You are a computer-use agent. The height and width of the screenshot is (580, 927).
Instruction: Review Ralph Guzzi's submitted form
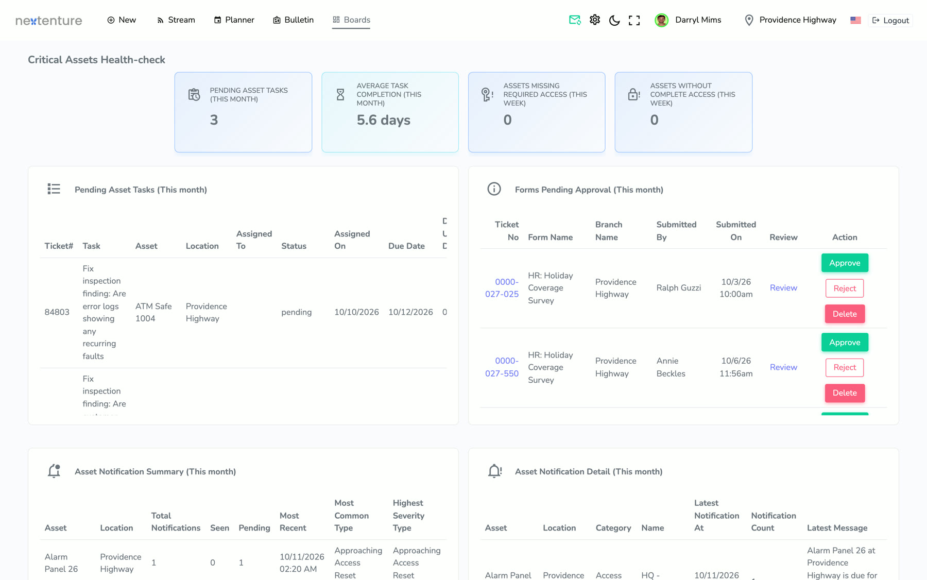coord(783,288)
